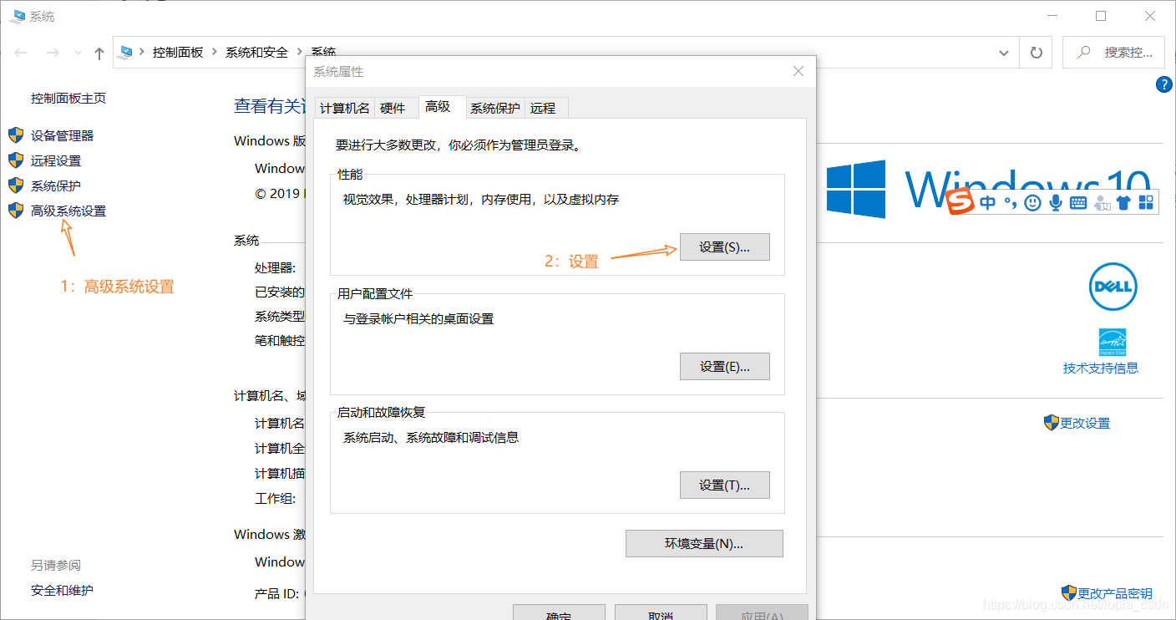Switch to Computer Name tab (计算机名)
The image size is (1176, 620).
click(344, 108)
